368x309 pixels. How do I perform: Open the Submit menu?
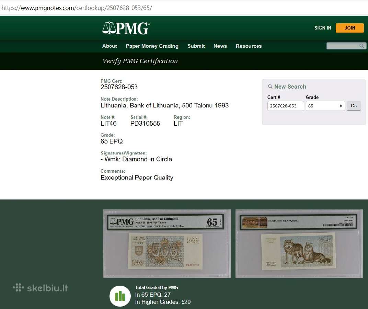(x=196, y=46)
